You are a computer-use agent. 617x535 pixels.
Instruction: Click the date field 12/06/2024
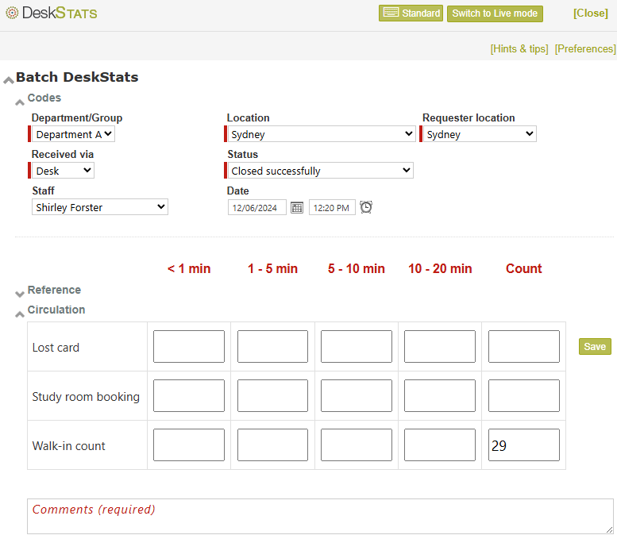[x=257, y=207]
